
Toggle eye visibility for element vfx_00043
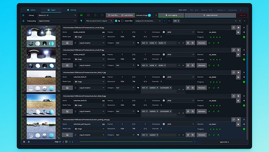[244, 32]
